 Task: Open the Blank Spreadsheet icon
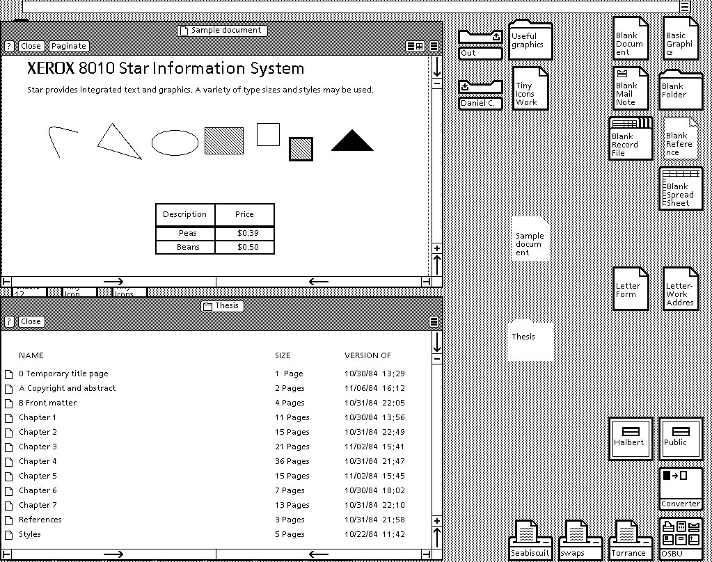(x=680, y=188)
